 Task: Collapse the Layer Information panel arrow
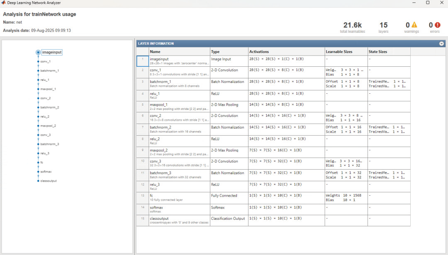click(x=441, y=44)
